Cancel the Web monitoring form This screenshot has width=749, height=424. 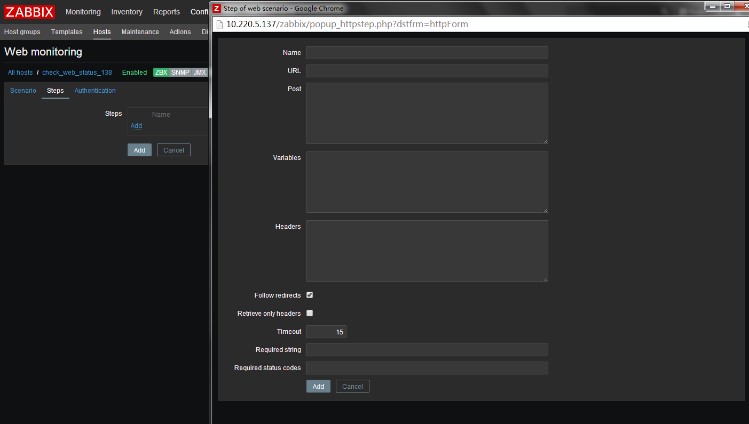coord(174,150)
